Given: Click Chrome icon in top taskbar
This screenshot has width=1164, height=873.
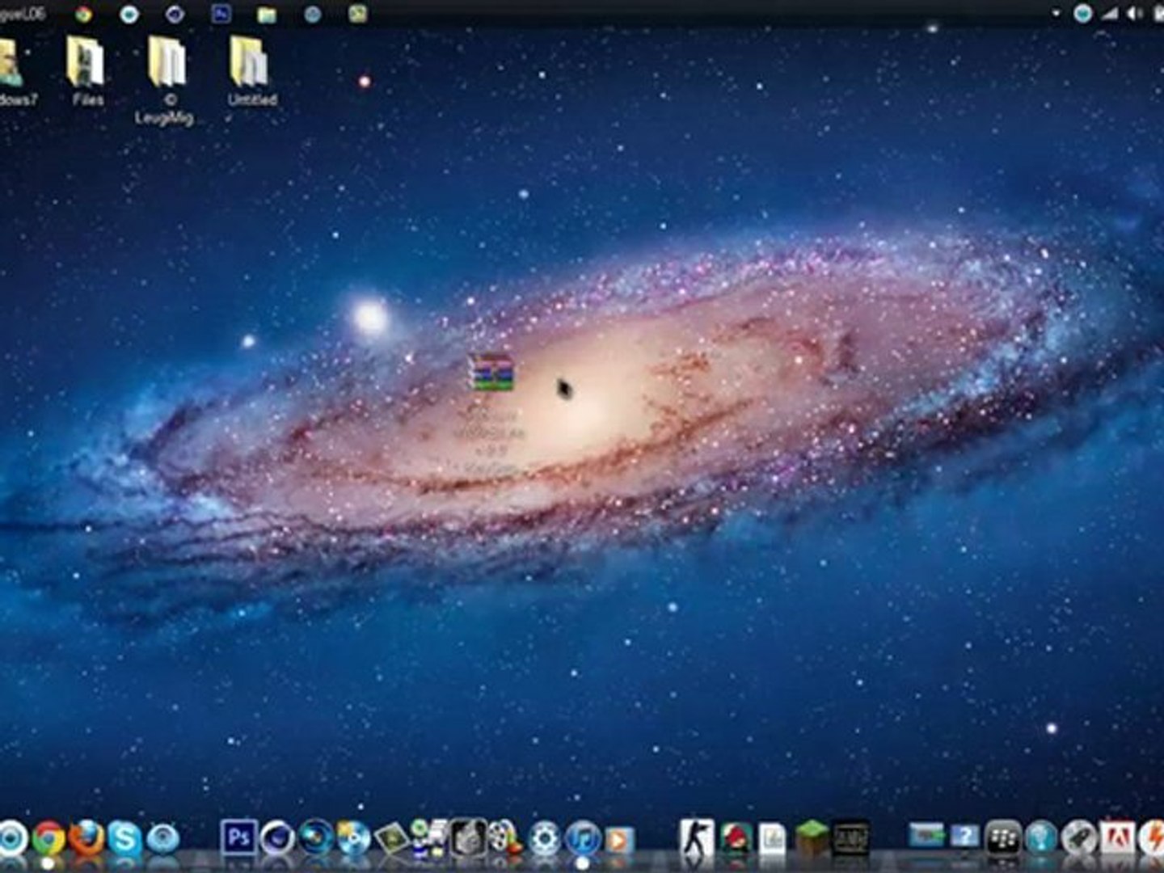Looking at the screenshot, I should [83, 14].
